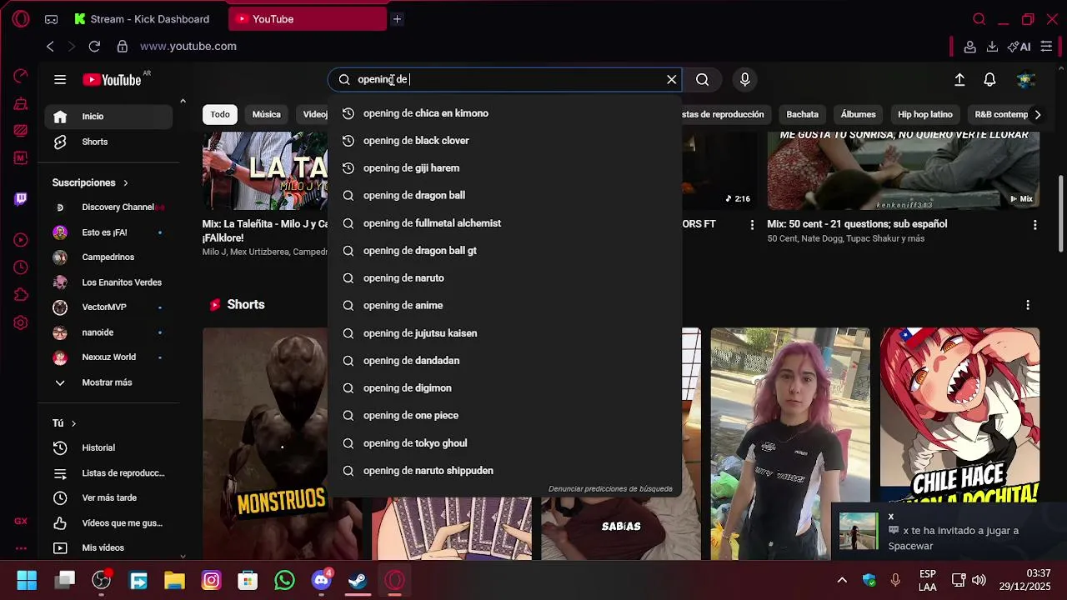Open GX Corner in sidebar

21,521
